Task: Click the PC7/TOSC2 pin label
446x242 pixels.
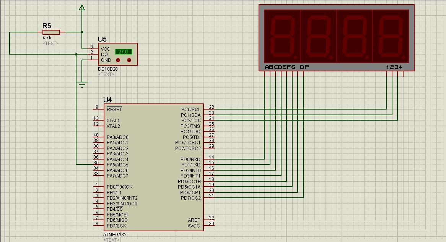Action: 188,148
